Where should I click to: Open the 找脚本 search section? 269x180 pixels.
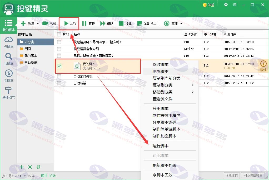[x=9, y=59]
